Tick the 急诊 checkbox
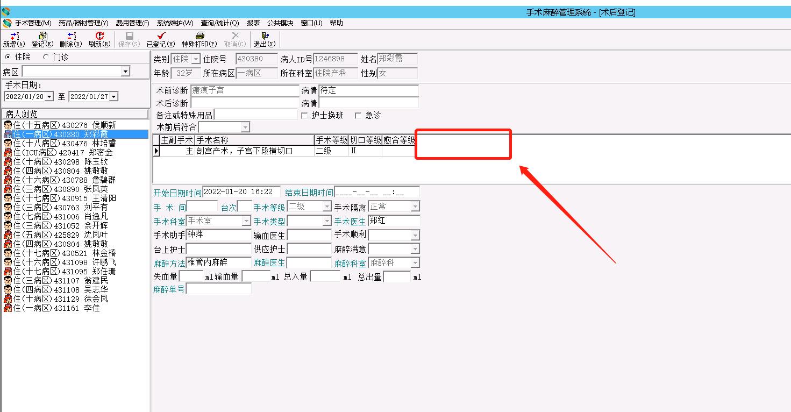The image size is (791, 412). click(358, 116)
